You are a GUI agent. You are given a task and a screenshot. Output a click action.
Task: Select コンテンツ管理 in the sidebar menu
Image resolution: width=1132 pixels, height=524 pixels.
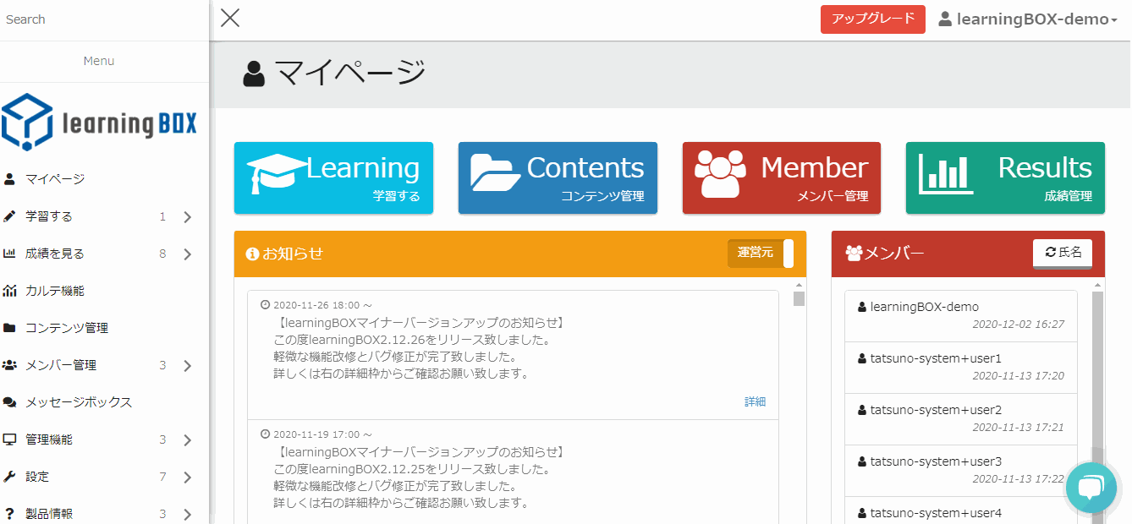tap(66, 328)
